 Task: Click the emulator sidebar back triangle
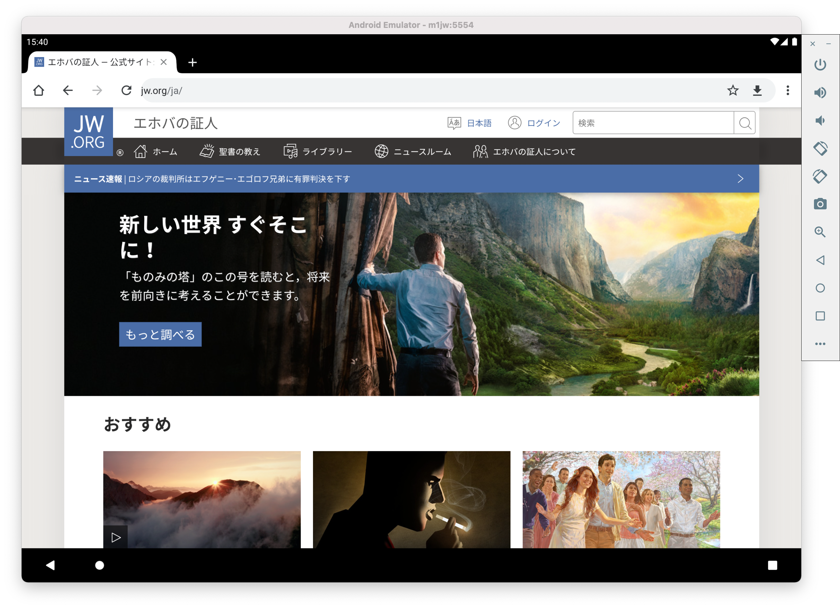pyautogui.click(x=820, y=260)
